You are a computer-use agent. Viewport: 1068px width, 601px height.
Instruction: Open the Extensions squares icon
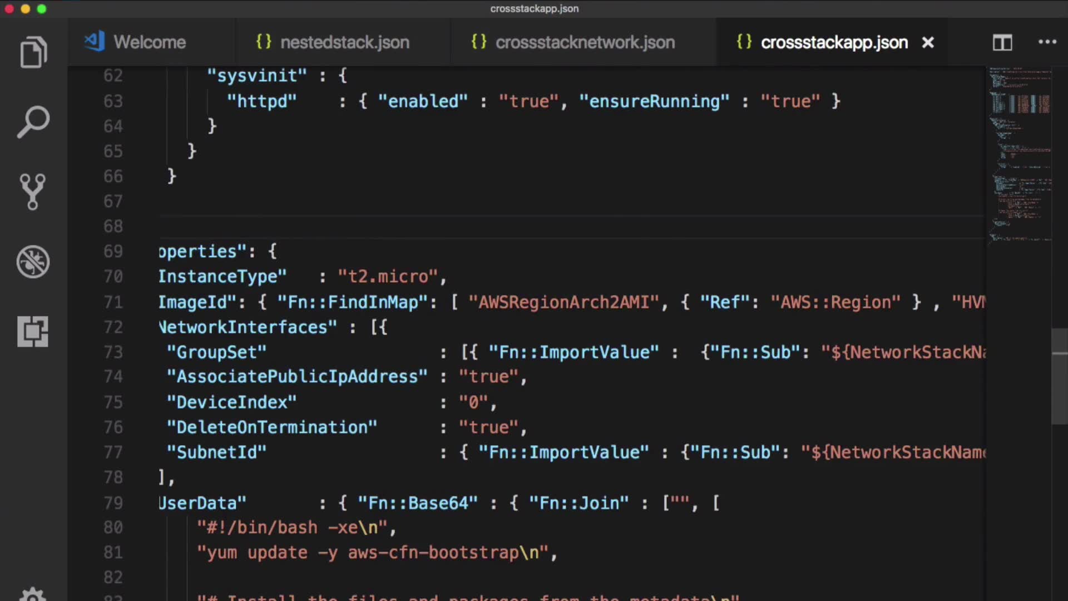33,332
